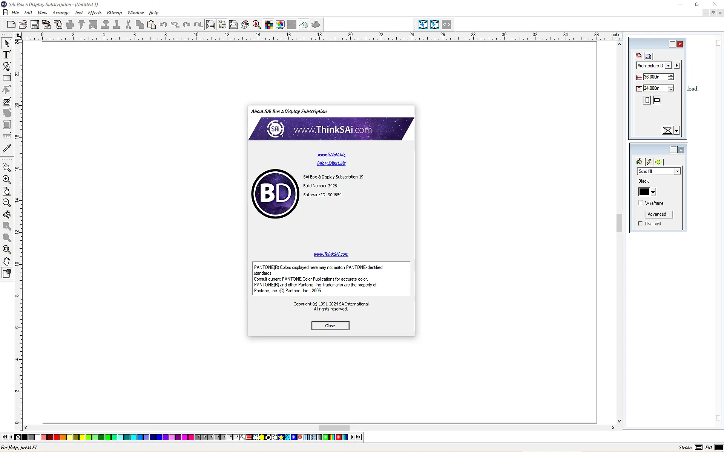Image resolution: width=724 pixels, height=452 pixels.
Task: Click the black fill color swatch
Action: 644,192
